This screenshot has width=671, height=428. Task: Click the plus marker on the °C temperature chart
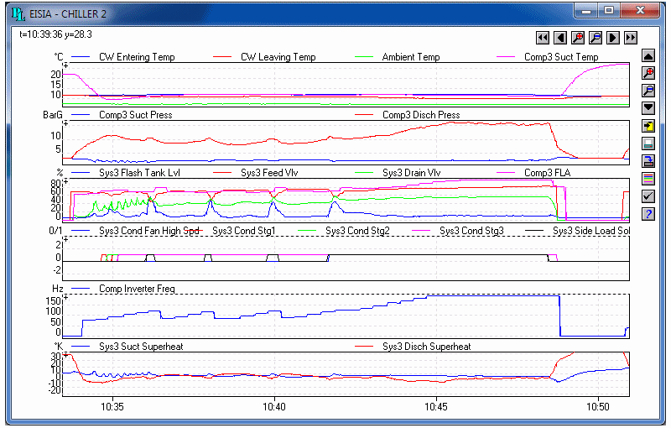65,65
